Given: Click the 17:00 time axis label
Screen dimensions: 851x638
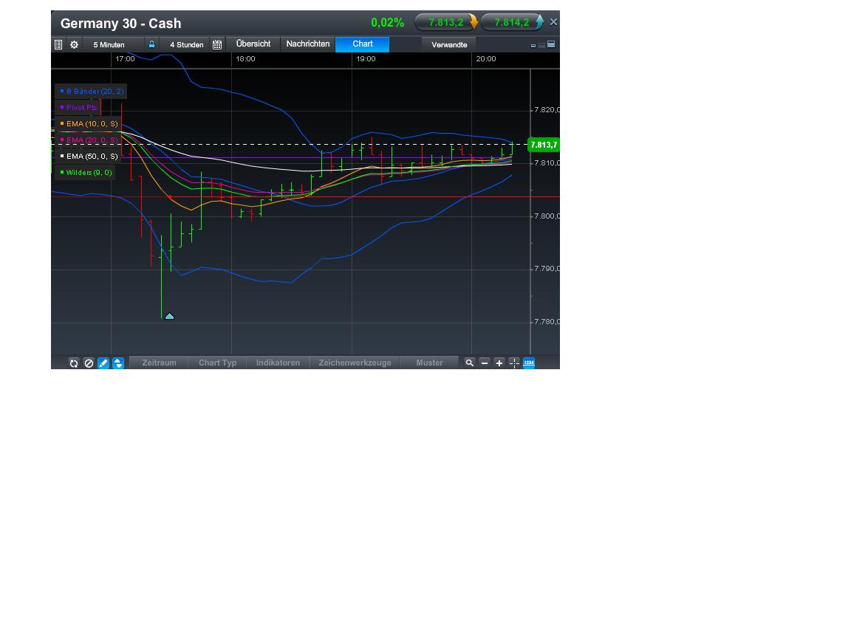Looking at the screenshot, I should tap(125, 58).
